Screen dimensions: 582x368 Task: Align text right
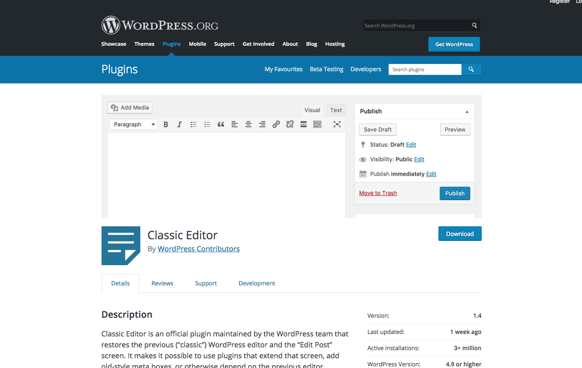pos(262,124)
